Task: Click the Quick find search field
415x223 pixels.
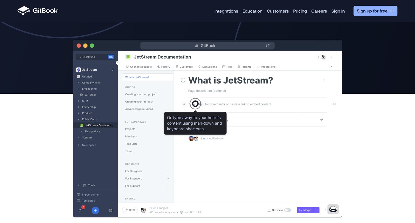Action: coord(95,57)
